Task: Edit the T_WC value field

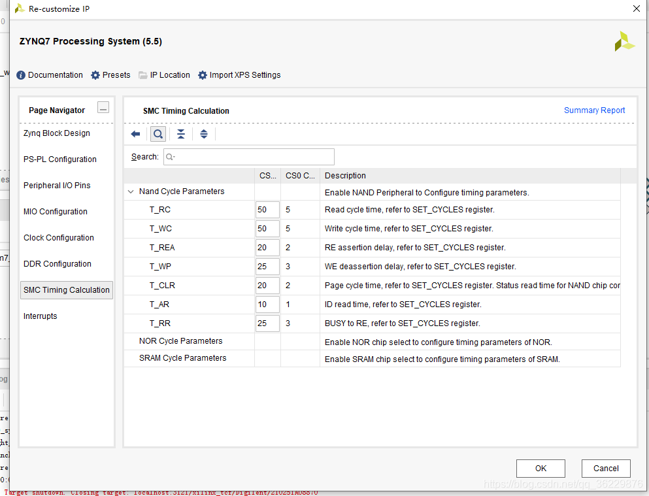Action: pos(267,229)
